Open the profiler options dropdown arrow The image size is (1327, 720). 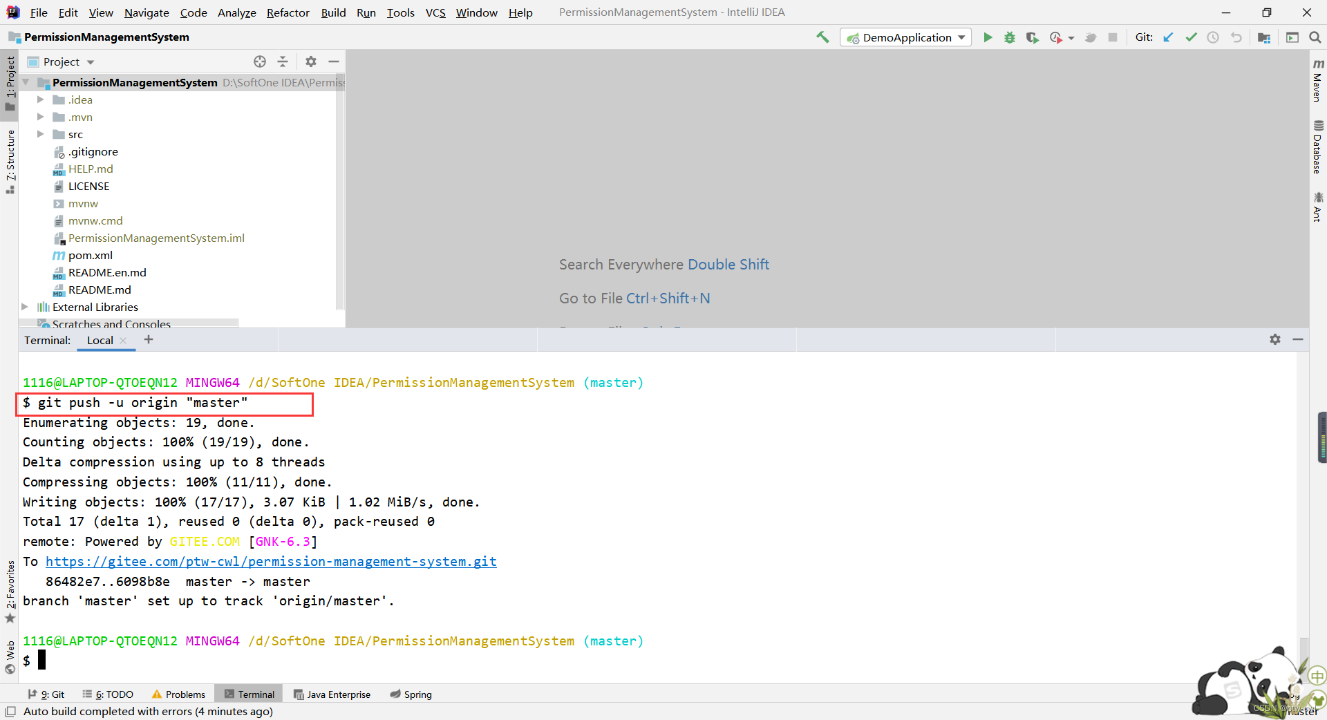1071,38
